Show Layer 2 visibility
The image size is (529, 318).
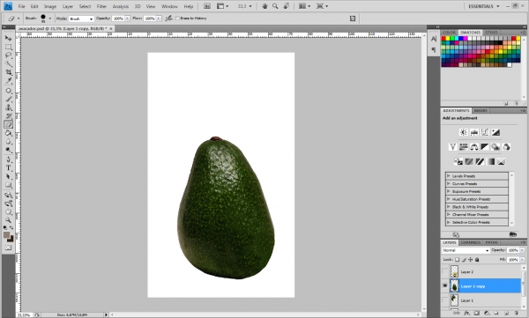click(x=444, y=271)
